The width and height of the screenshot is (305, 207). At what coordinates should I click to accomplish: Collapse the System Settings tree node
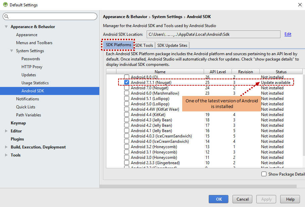(12, 50)
